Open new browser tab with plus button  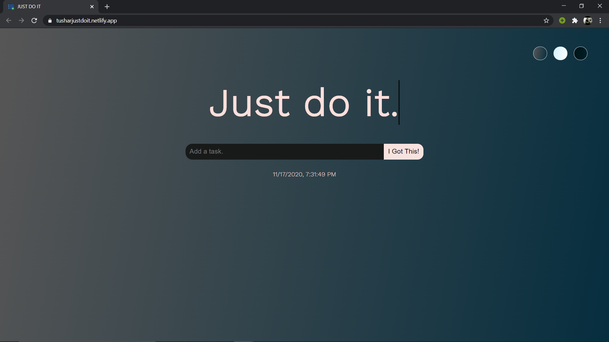point(106,6)
